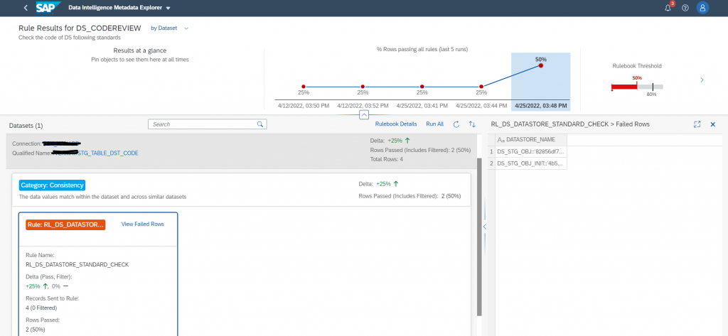The width and height of the screenshot is (728, 336).
Task: Click the 'Total Rows: 4' text
Action: 386,159
